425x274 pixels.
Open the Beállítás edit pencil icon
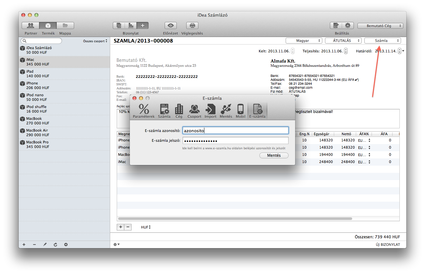coord(336,26)
